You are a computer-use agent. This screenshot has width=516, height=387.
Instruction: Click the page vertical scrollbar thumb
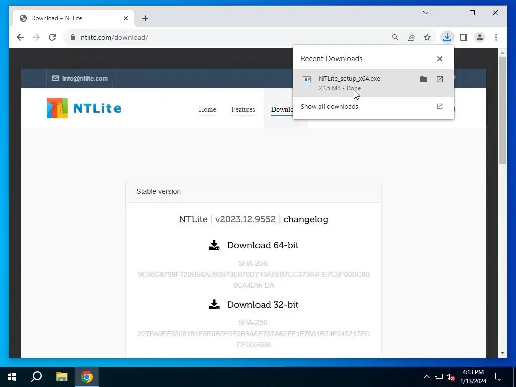[502, 110]
